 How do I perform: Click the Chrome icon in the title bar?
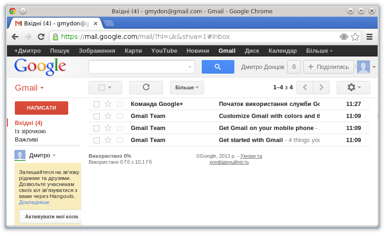tap(13, 11)
